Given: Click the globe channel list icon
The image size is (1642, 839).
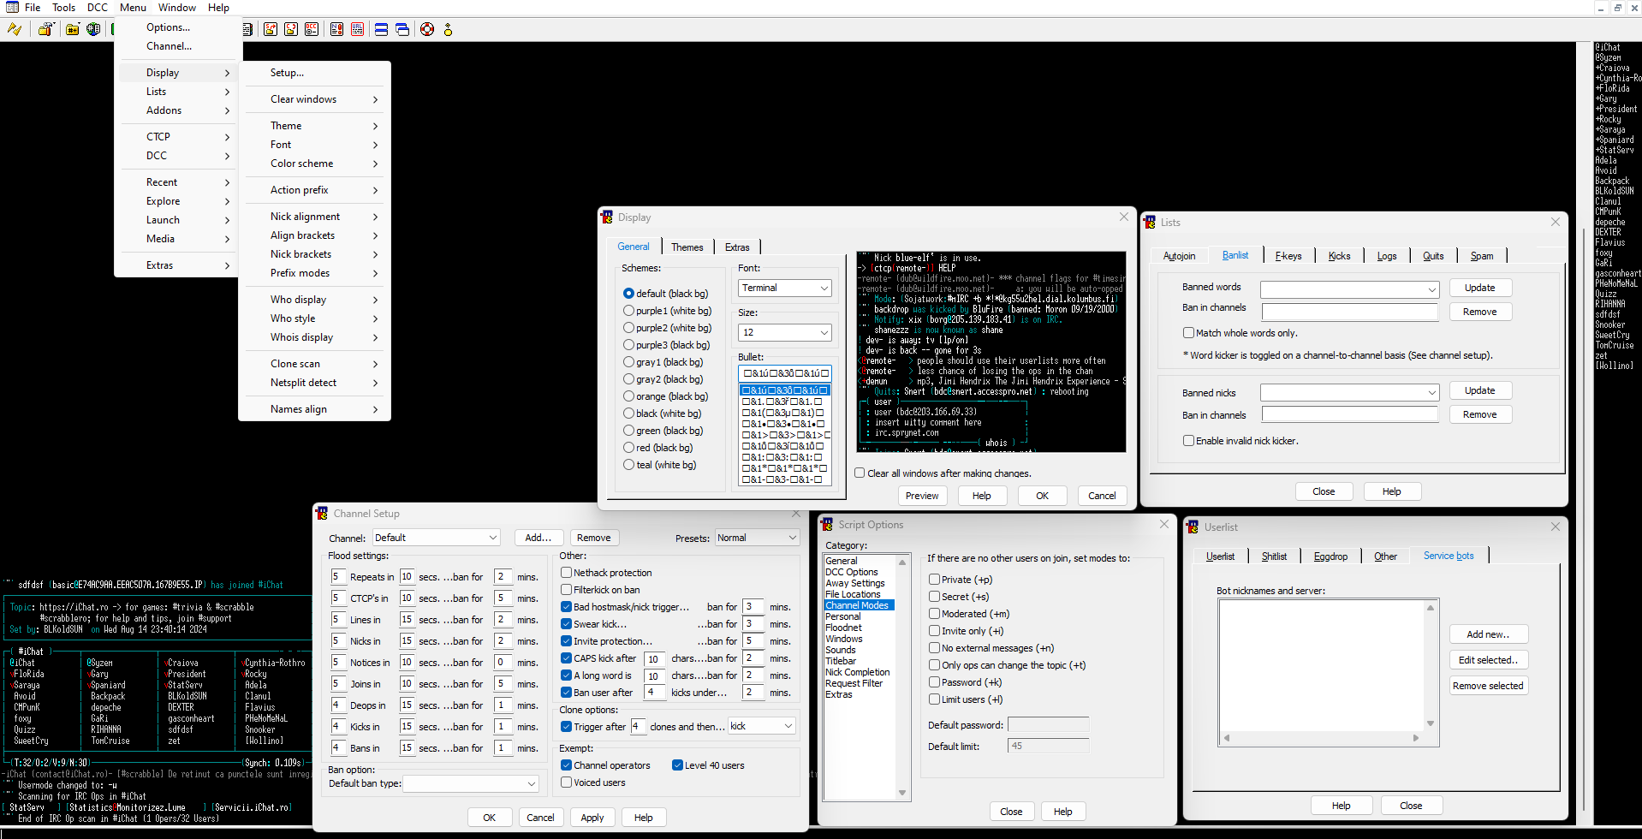Looking at the screenshot, I should click(93, 29).
